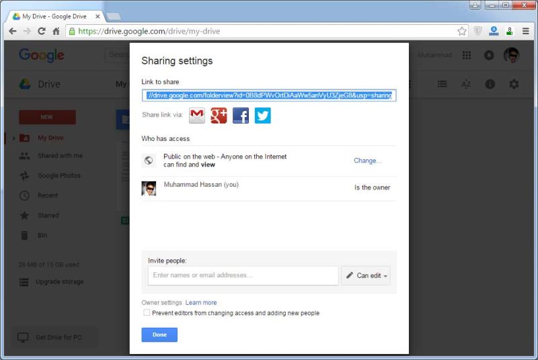
Task: Click the Google logo
Action: point(42,55)
